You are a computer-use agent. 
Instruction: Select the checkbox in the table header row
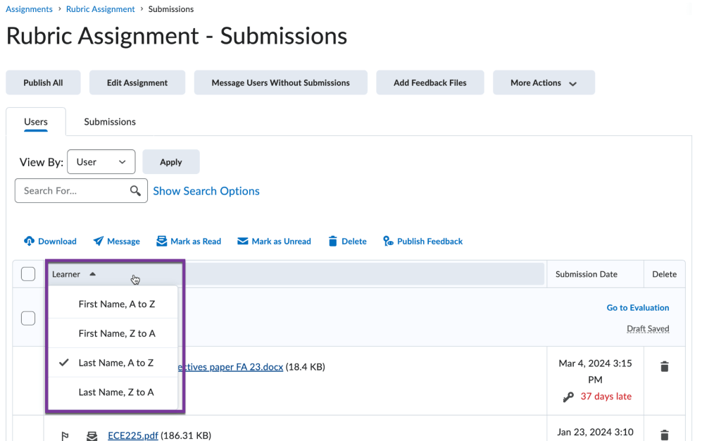[x=28, y=273]
